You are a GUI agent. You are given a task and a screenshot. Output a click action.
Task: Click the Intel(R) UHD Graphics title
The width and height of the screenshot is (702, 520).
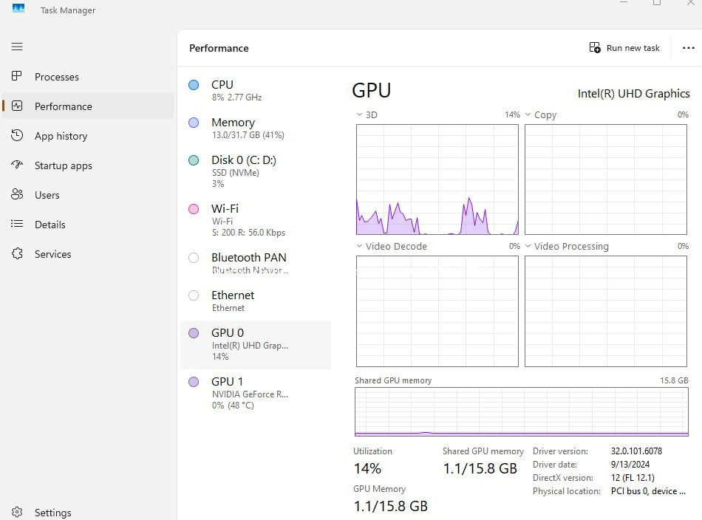(633, 94)
